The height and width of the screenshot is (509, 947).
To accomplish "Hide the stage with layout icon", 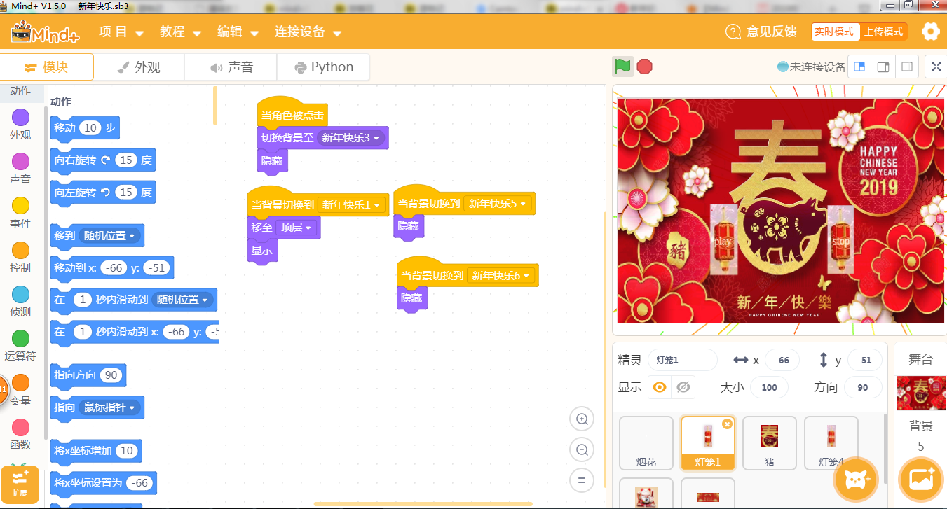I will click(907, 67).
